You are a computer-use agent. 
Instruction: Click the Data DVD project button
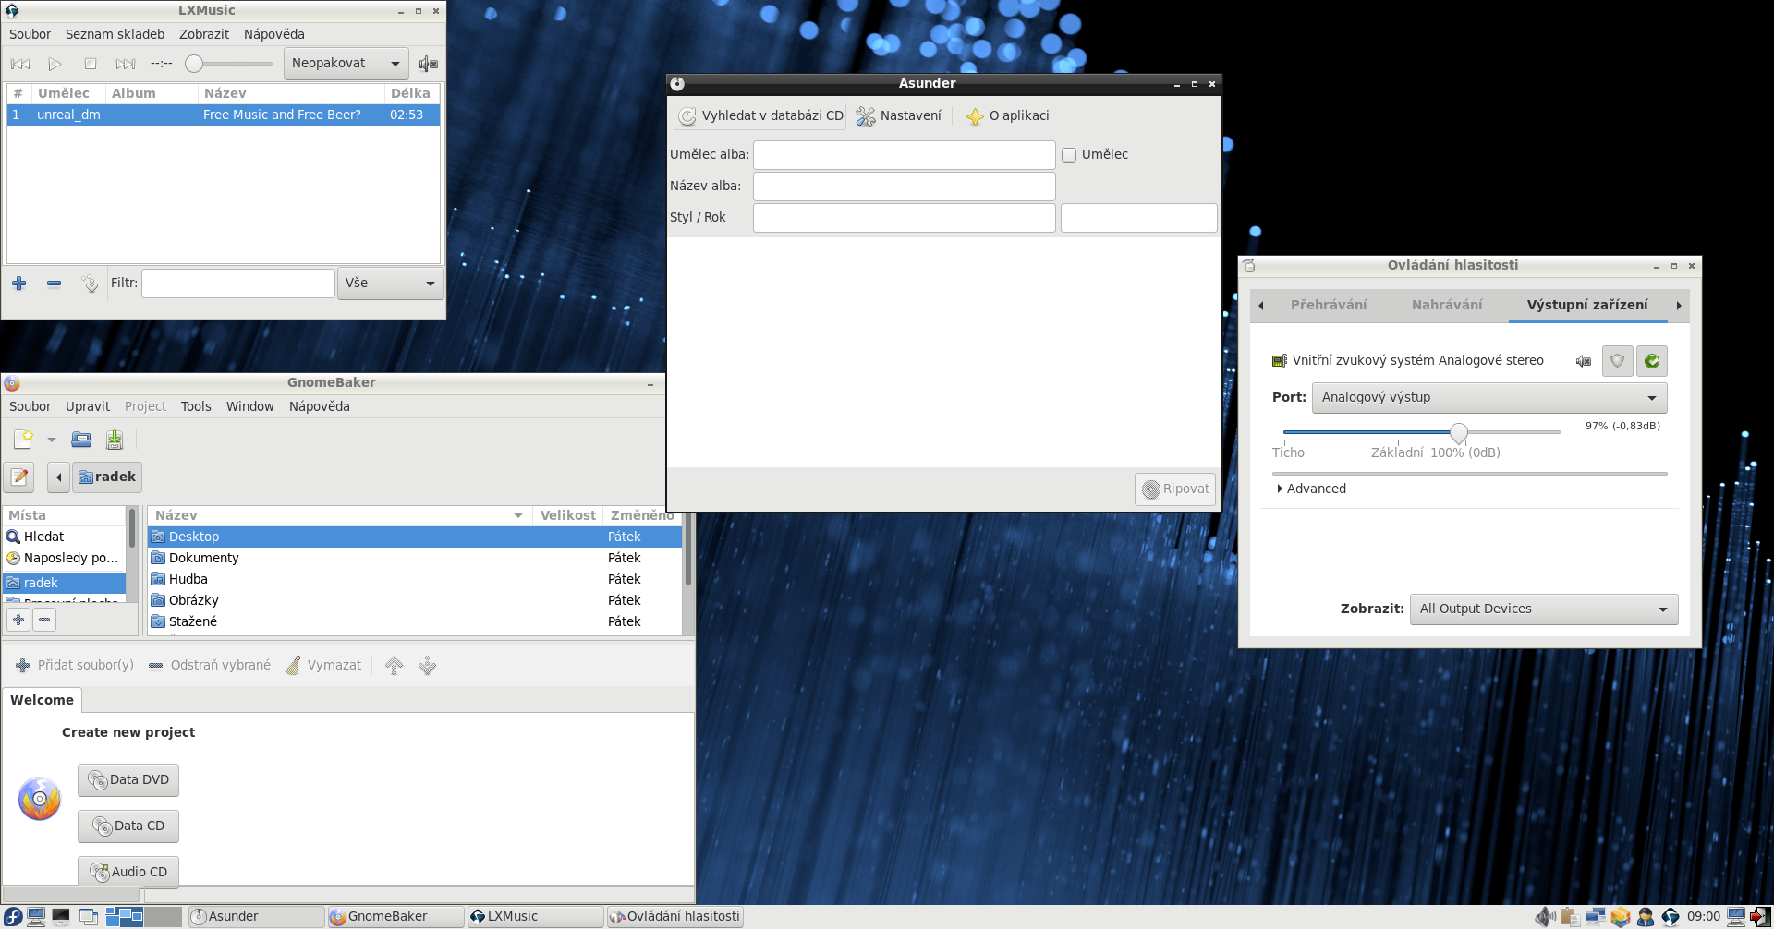128,780
